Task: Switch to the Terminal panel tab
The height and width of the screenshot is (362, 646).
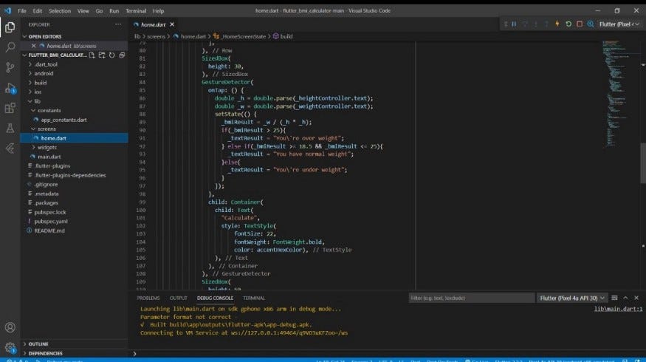Action: (x=254, y=298)
